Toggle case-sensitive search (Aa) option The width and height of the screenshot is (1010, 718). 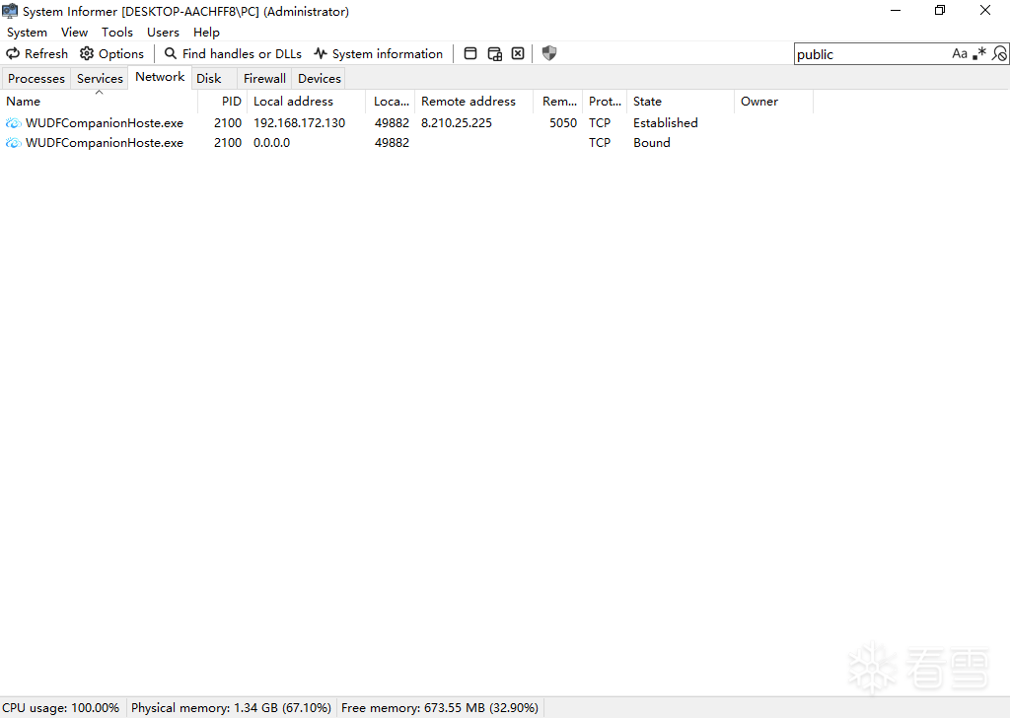click(960, 54)
